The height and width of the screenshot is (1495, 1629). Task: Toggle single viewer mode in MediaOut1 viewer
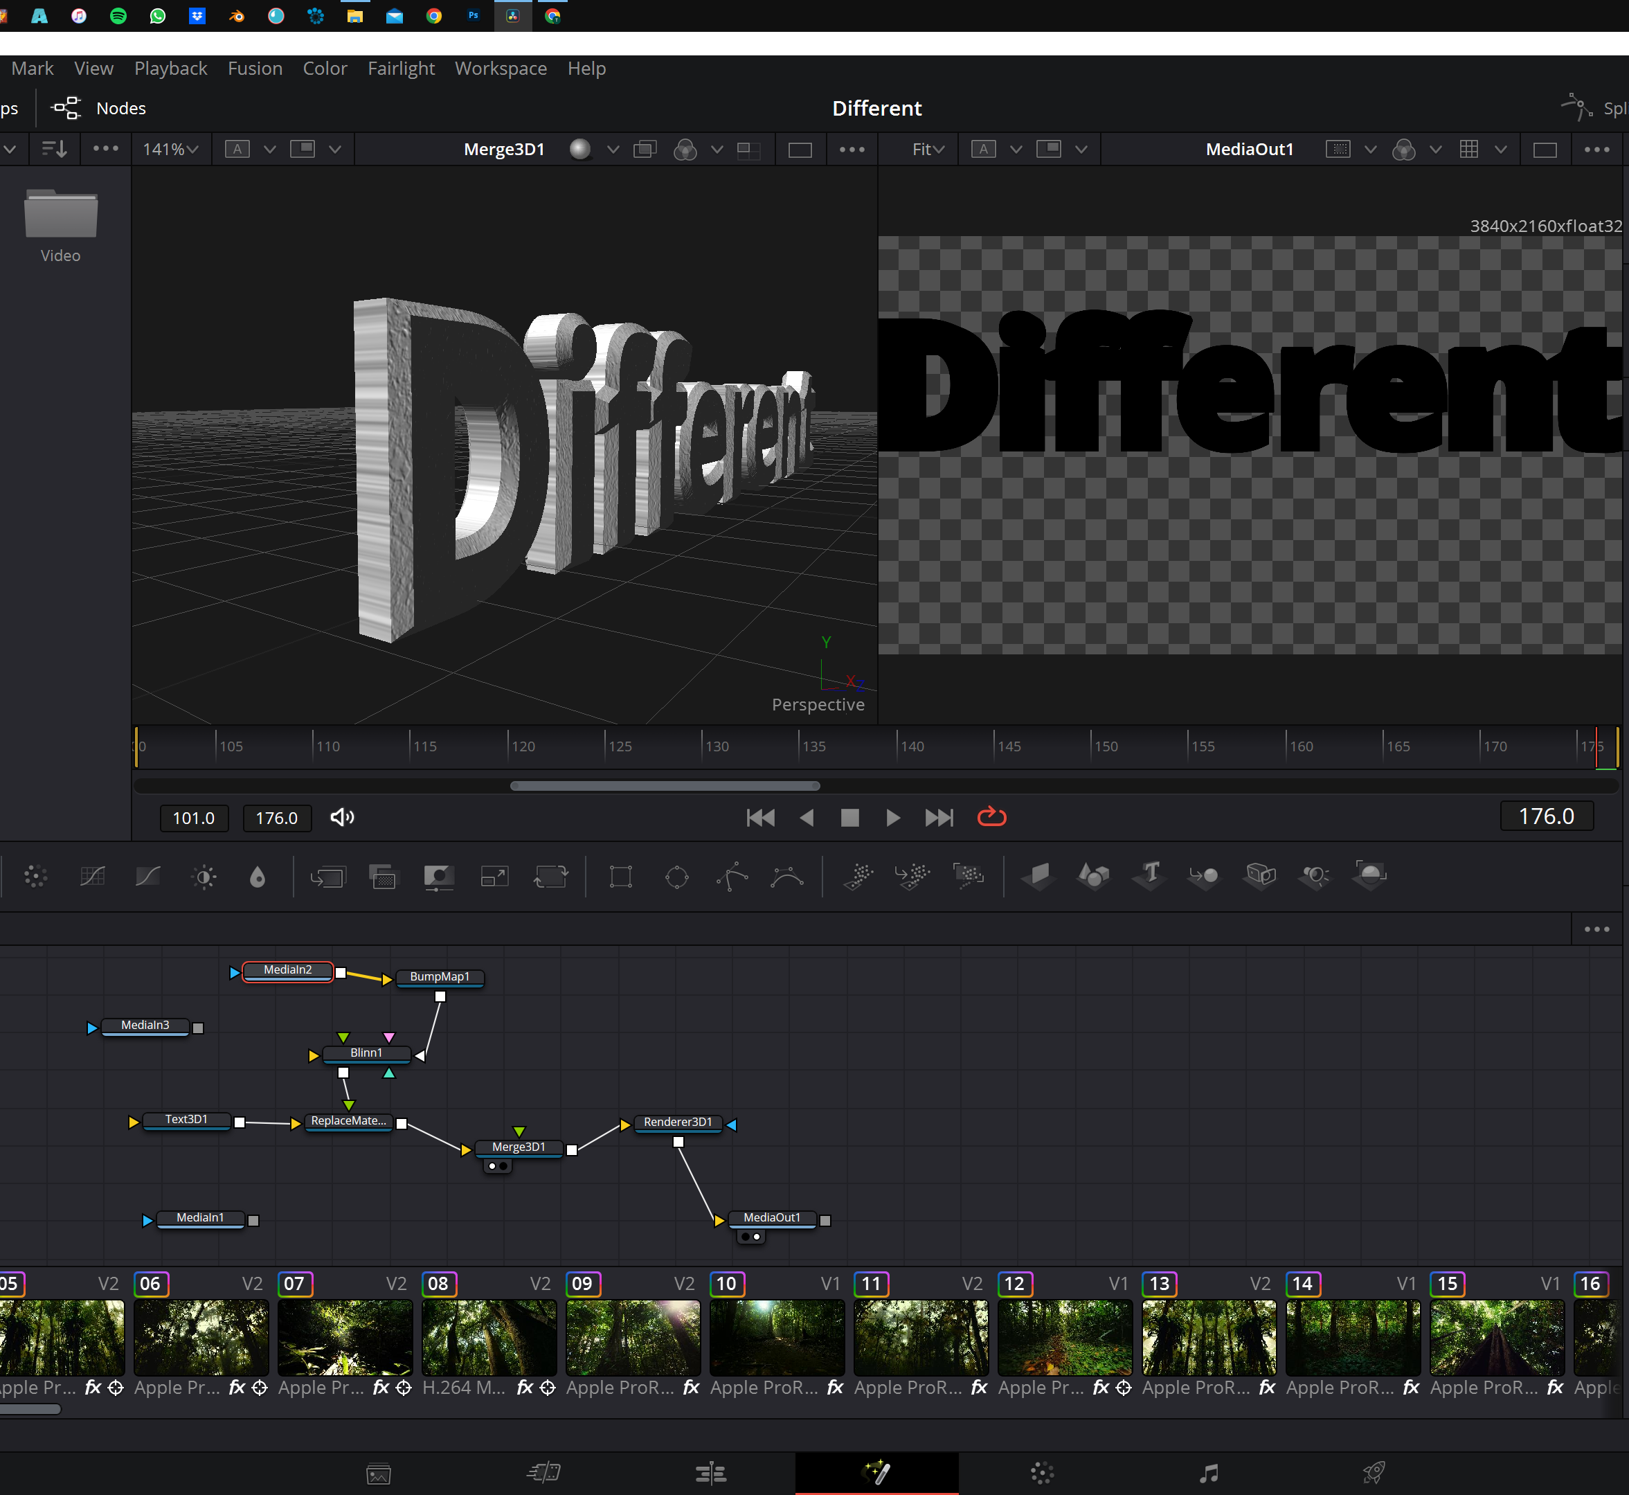[1545, 150]
